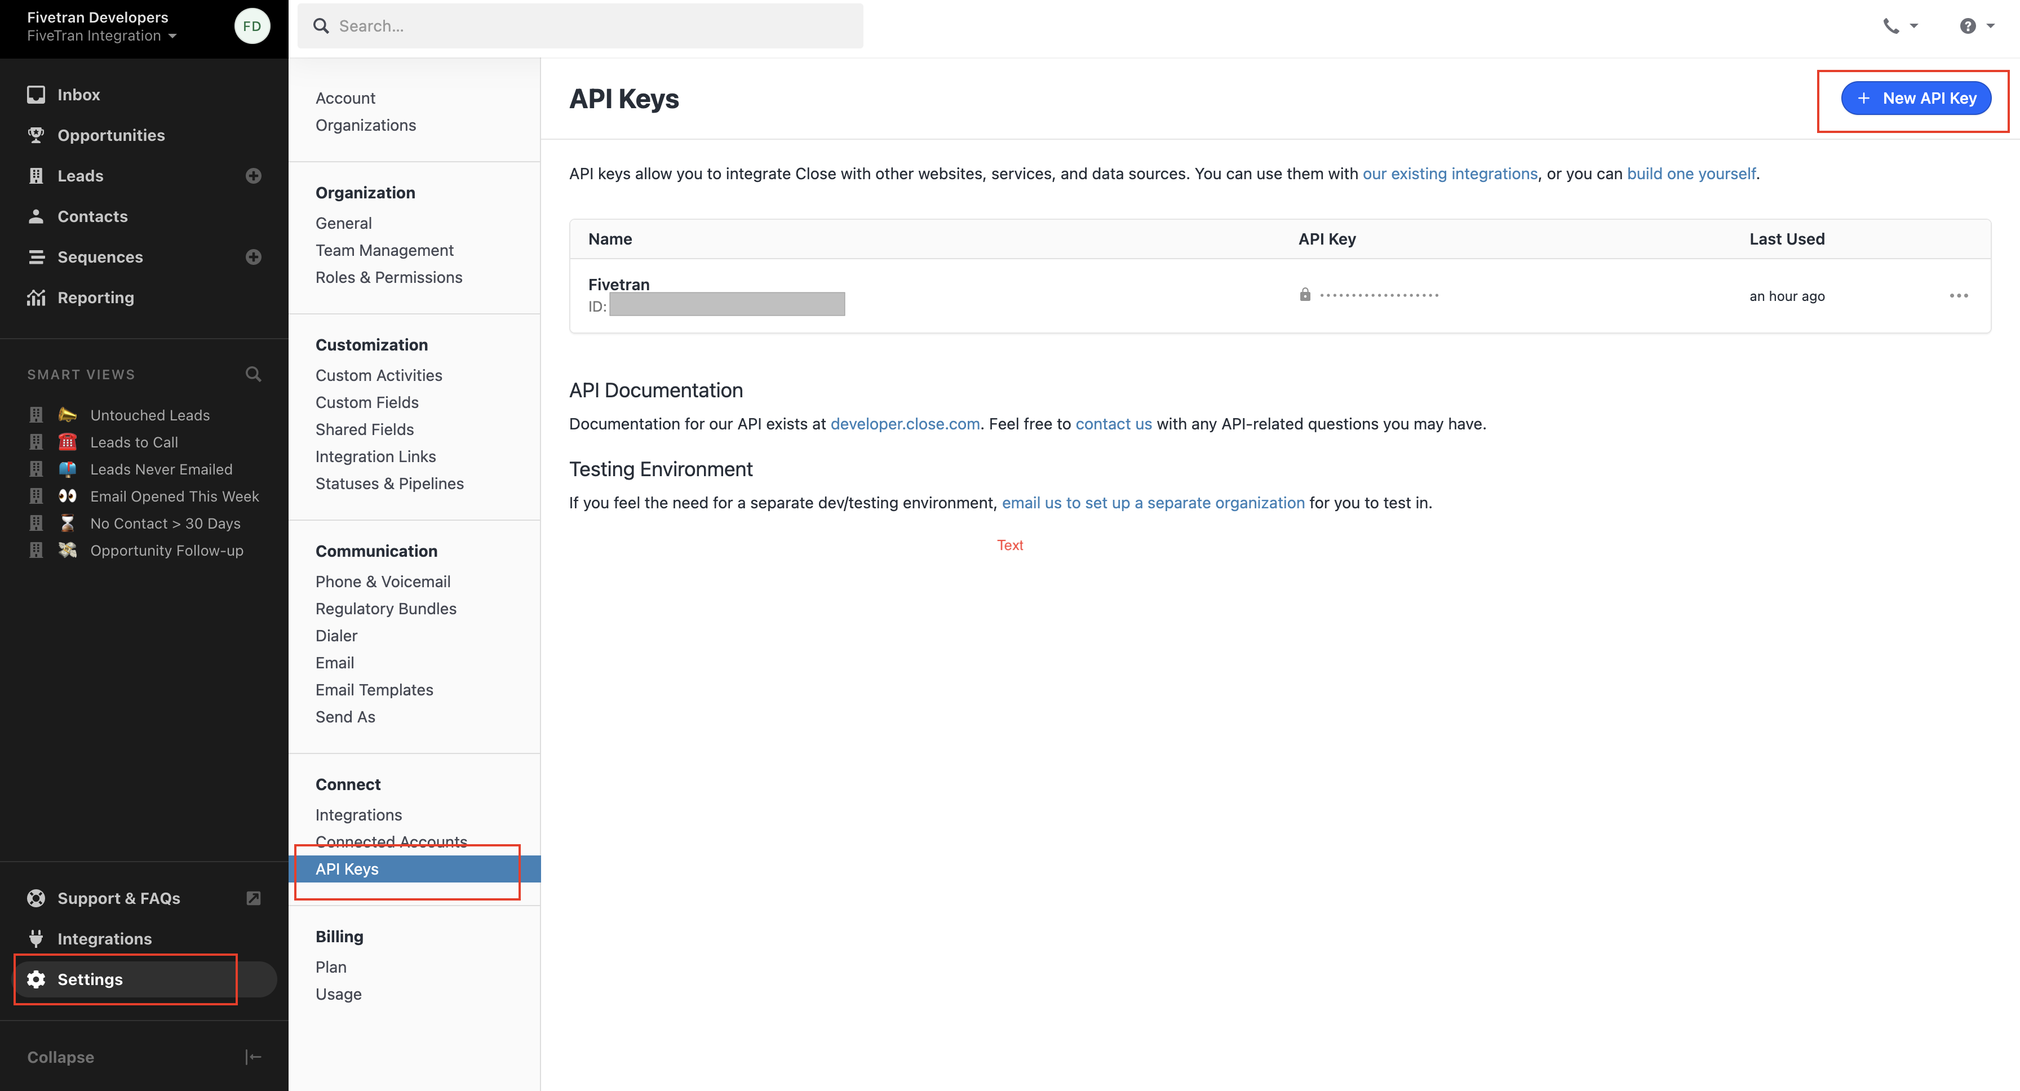
Task: Open billing Usage page
Action: [339, 994]
